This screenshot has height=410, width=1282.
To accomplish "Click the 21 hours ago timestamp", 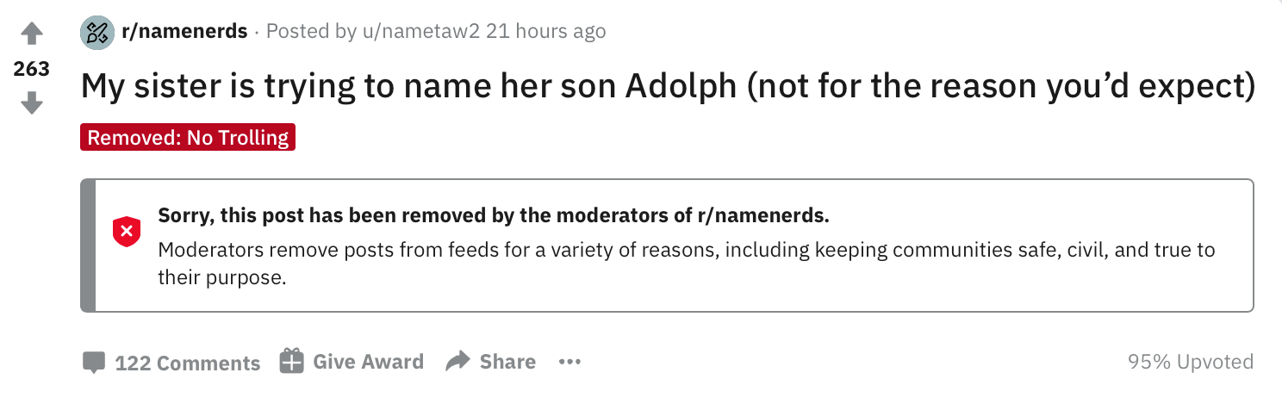I will pyautogui.click(x=546, y=32).
